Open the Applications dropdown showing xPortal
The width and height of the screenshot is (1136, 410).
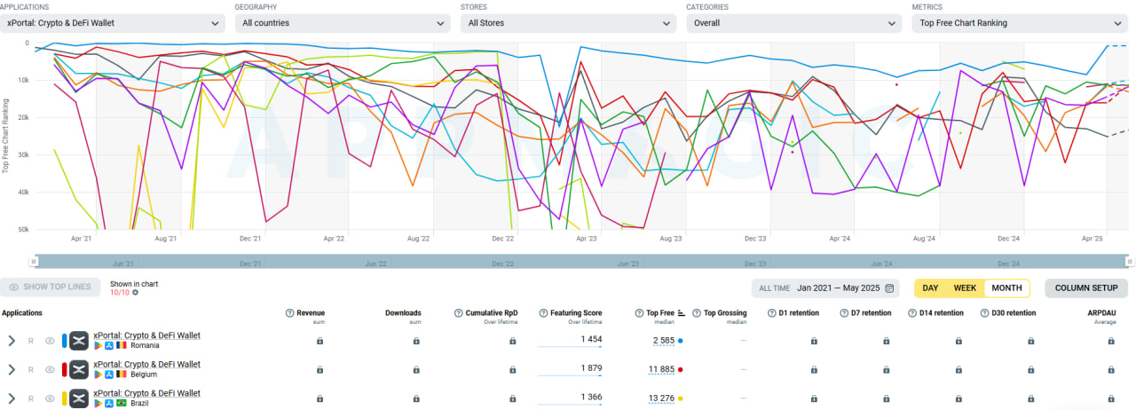coord(114,23)
